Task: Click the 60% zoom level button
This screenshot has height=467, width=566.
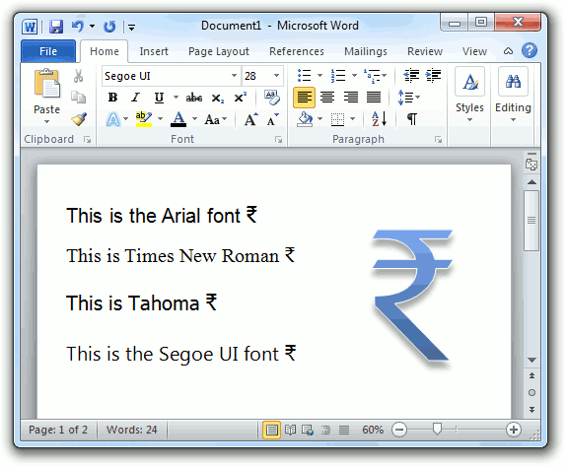Action: tap(373, 430)
